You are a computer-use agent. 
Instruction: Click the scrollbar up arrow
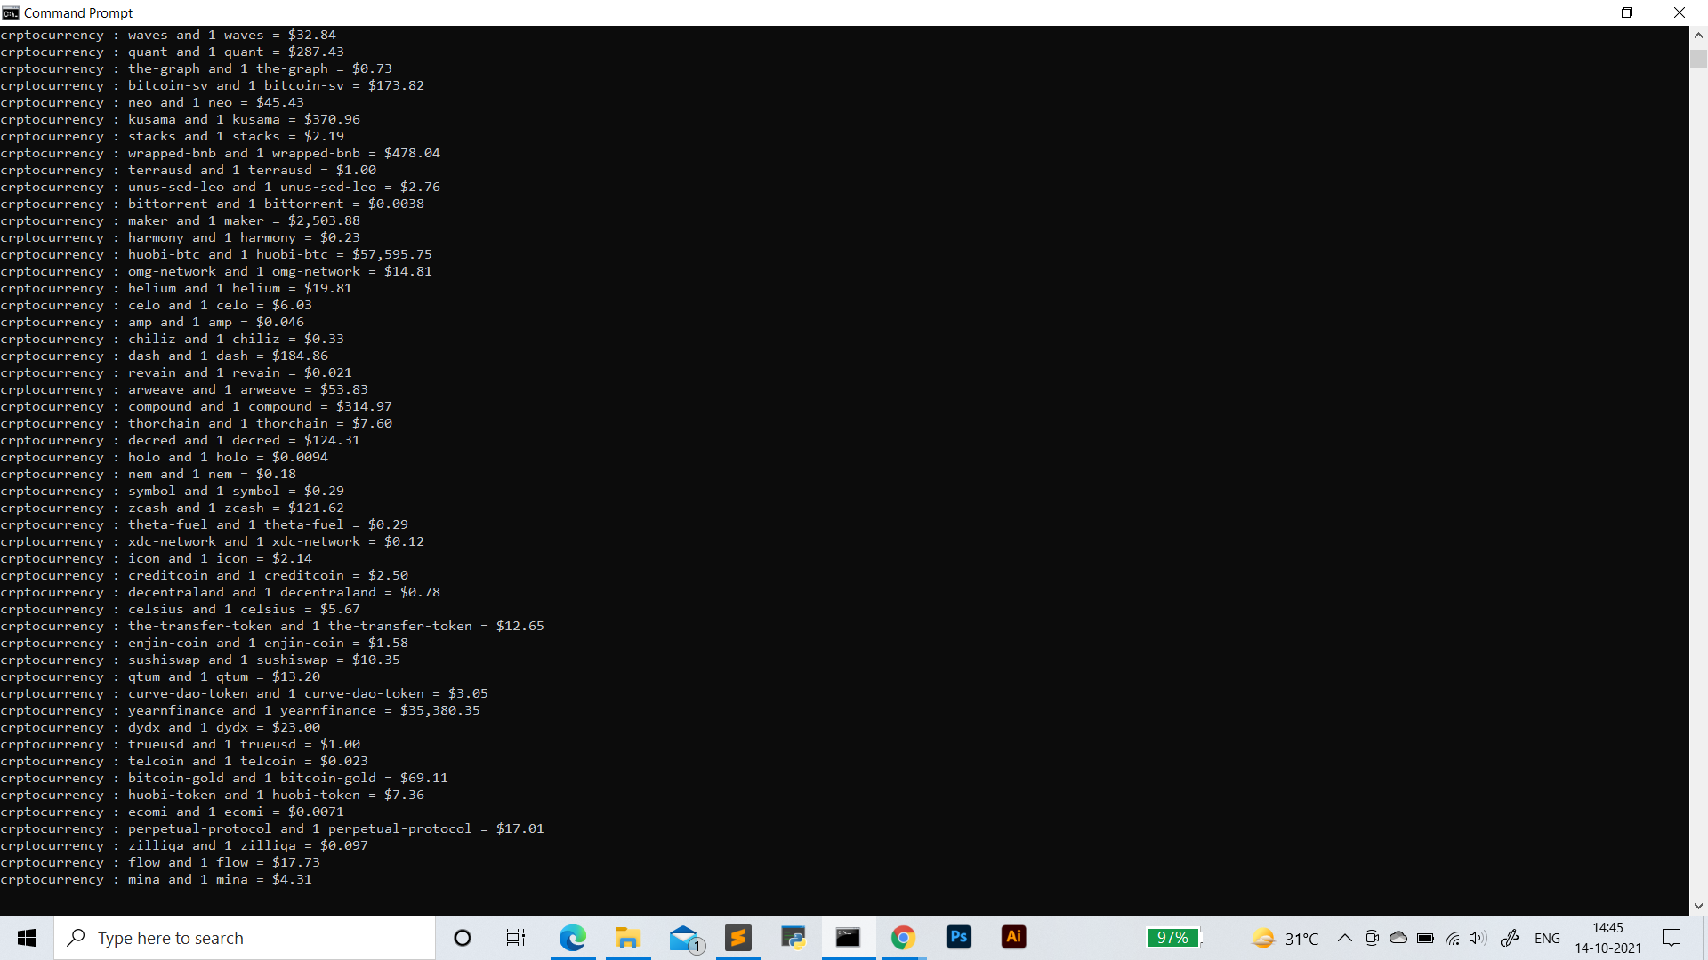1698,36
